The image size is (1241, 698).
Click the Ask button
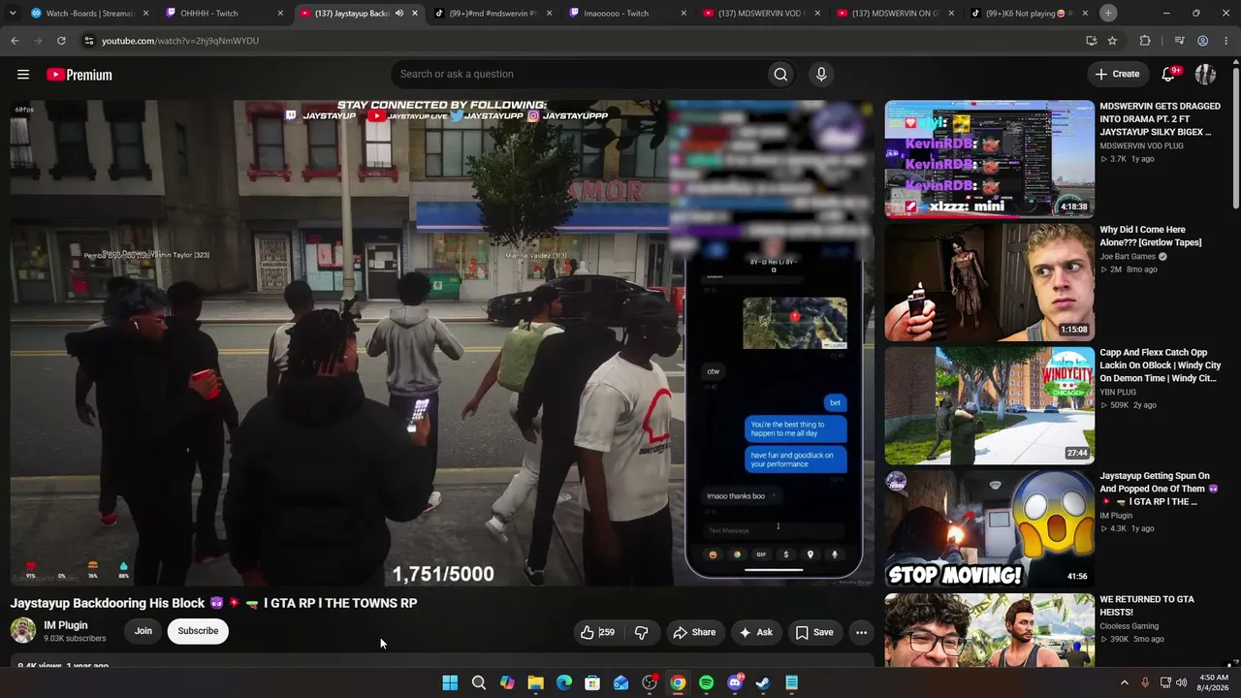pyautogui.click(x=756, y=632)
